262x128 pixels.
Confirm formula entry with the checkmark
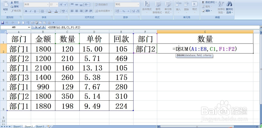[40, 27]
